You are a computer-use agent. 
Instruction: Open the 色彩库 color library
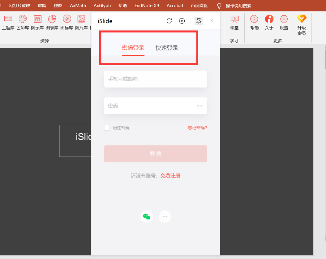(x=23, y=22)
